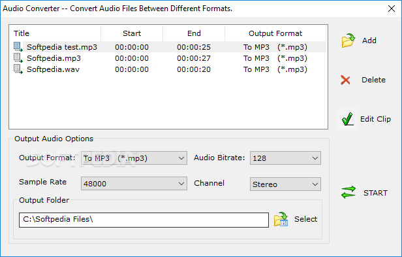
Task: Click the file icon beside Softpedia.wav
Action: tap(18, 69)
